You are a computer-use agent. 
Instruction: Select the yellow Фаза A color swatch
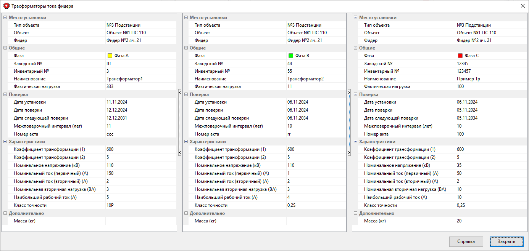coord(110,56)
